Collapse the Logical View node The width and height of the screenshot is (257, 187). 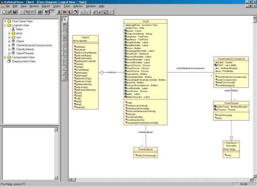[x=5, y=25]
